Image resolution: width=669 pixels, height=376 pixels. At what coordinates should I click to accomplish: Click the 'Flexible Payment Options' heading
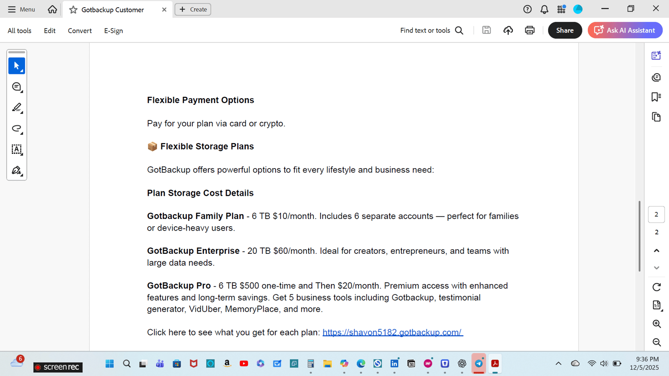[201, 100]
